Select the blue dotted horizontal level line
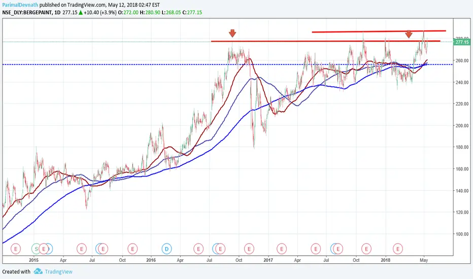473x279 pixels. point(228,64)
